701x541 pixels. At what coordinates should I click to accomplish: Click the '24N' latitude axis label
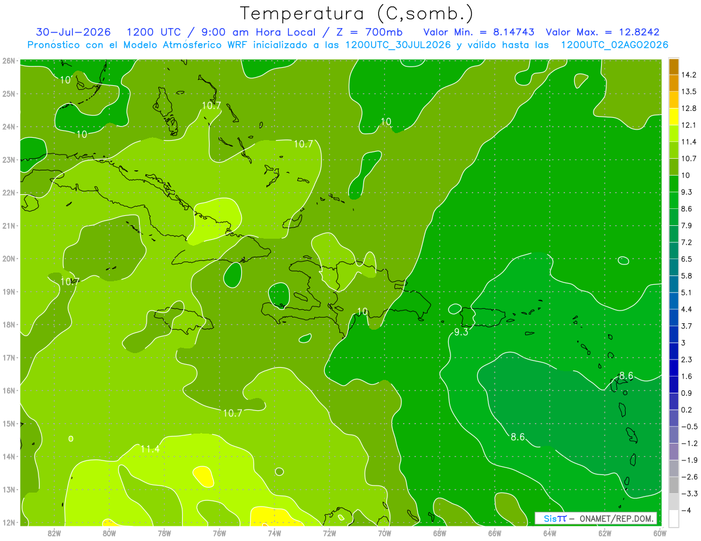point(9,127)
